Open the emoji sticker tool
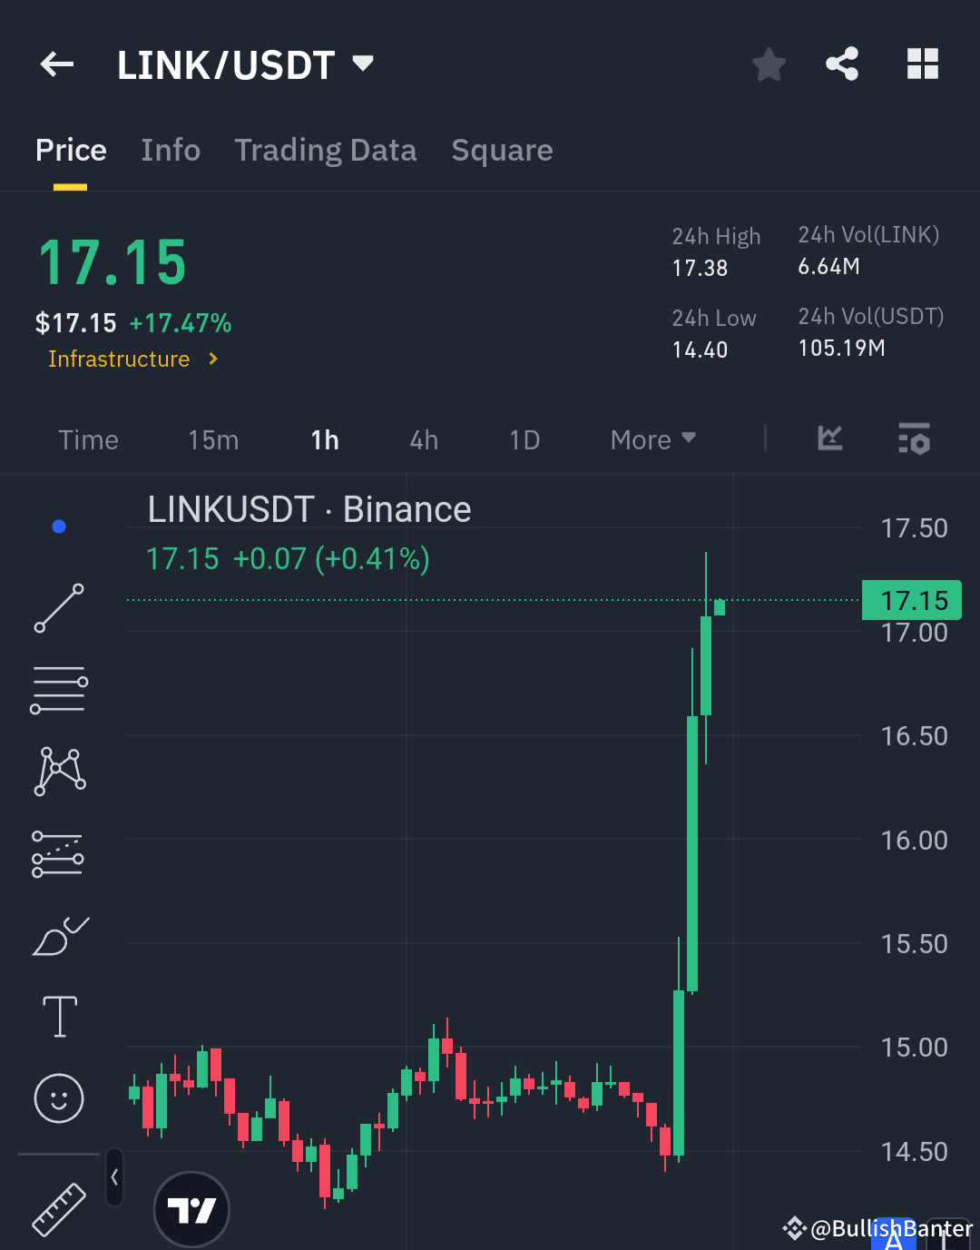Screen dimensions: 980x1250 point(58,1098)
